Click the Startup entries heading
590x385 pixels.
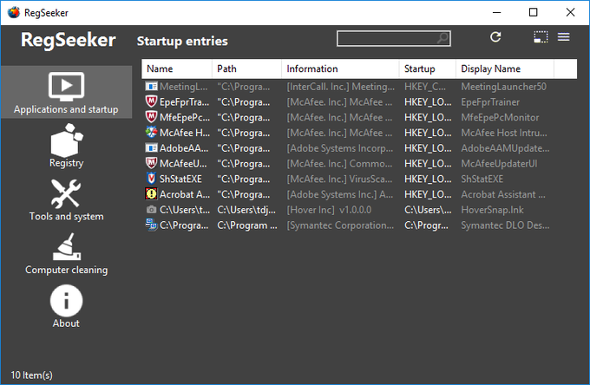(182, 41)
